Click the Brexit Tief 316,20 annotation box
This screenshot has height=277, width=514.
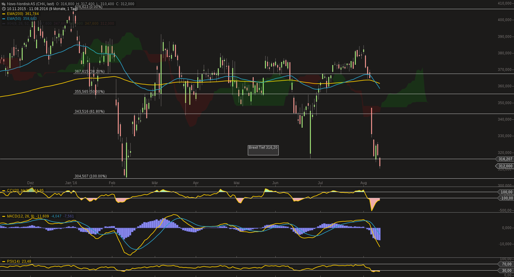pos(263,150)
